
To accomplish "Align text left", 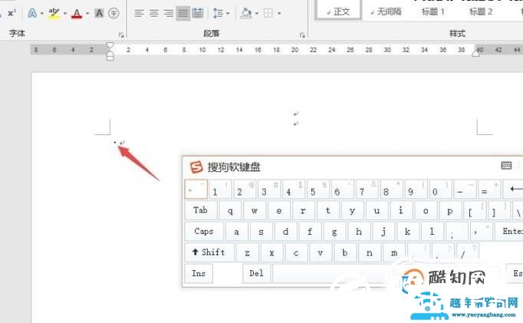I will (139, 13).
